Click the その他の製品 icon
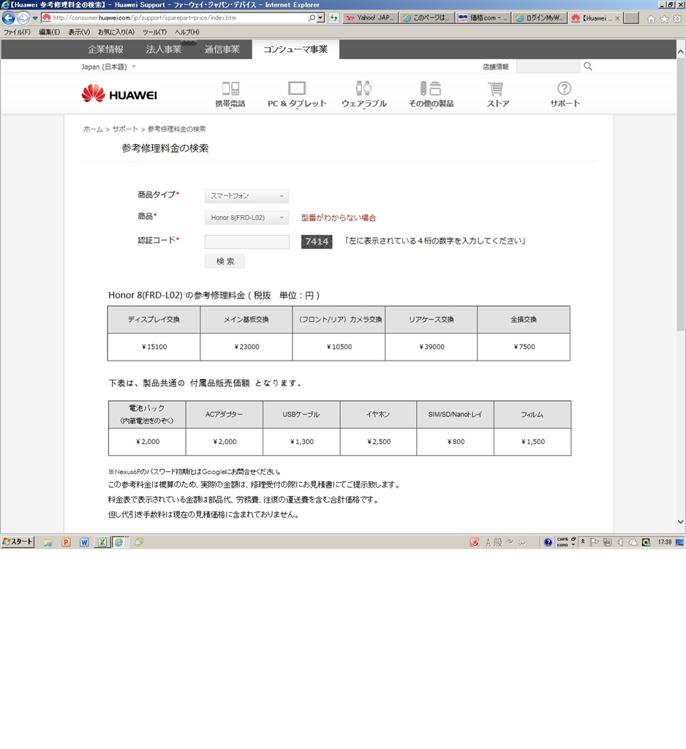The width and height of the screenshot is (686, 749). pyautogui.click(x=431, y=89)
